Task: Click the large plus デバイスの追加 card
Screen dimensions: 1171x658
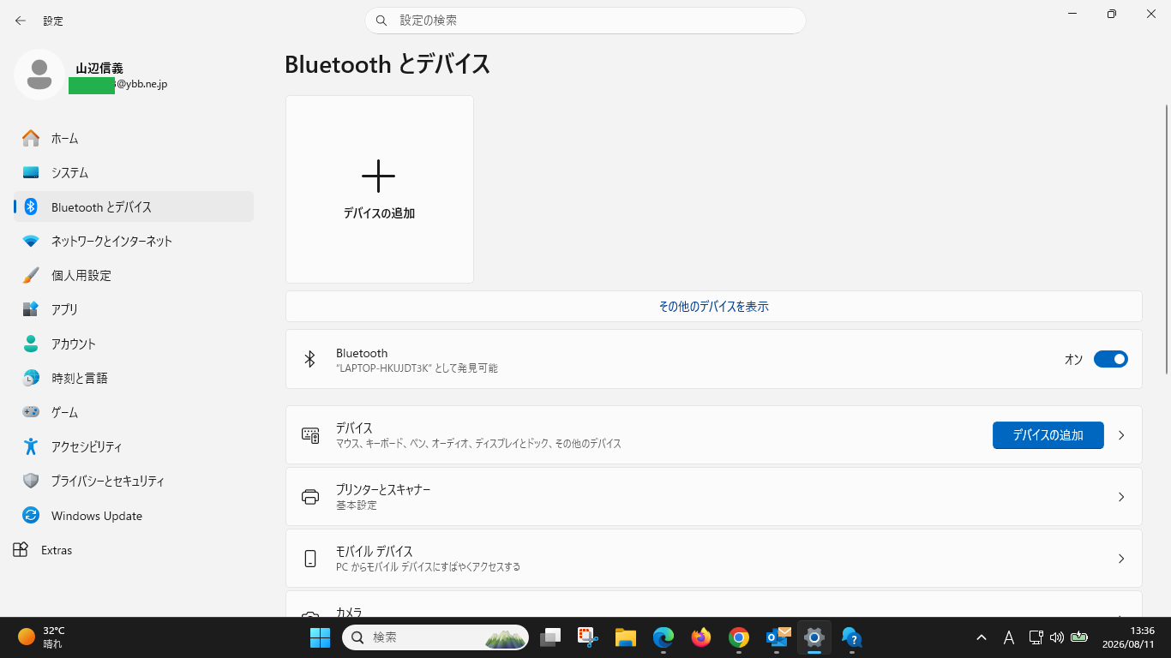Action: point(380,189)
